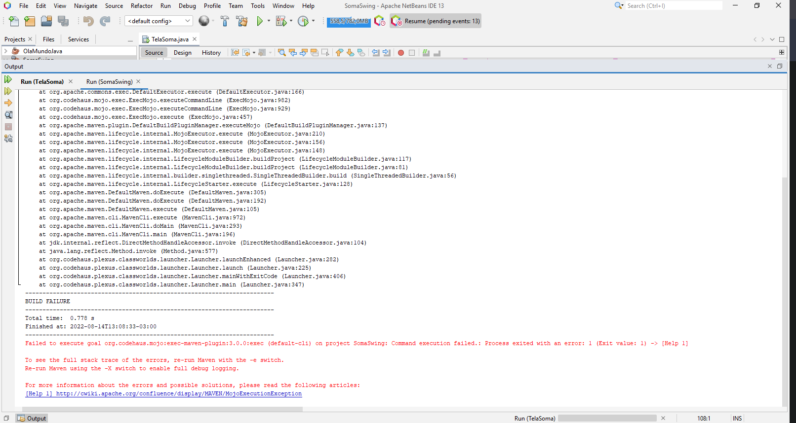
Task: Click the Output button in status bar
Action: (x=32, y=418)
